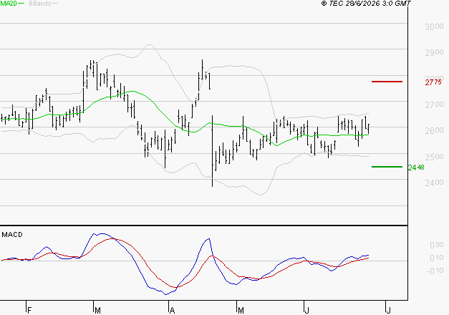Click the MACD 030 scale label

437,245
